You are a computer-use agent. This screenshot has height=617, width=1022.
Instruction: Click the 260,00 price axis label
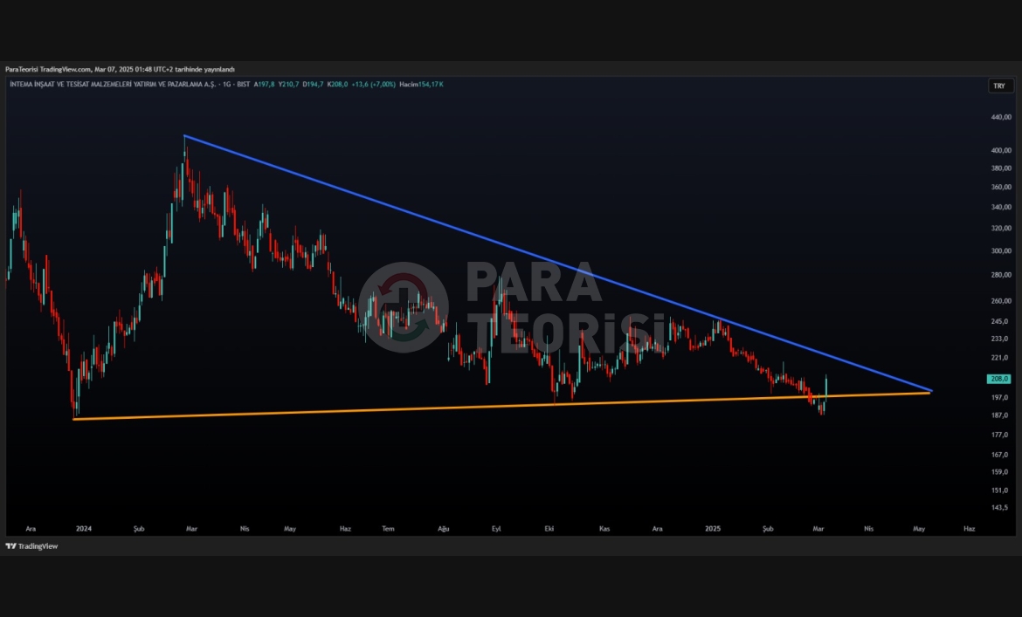tap(1001, 301)
